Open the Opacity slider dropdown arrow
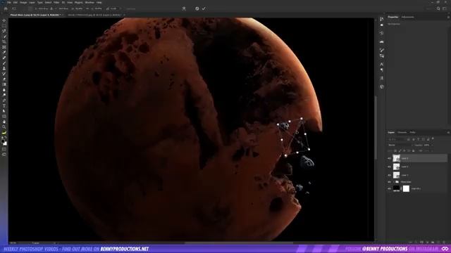This screenshot has width=451, height=253. [432, 145]
